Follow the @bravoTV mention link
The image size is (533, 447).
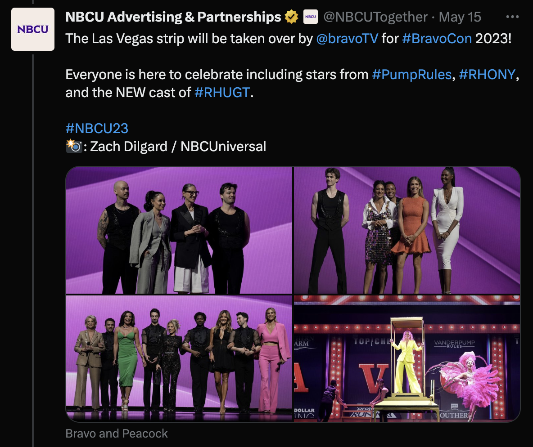pos(347,38)
